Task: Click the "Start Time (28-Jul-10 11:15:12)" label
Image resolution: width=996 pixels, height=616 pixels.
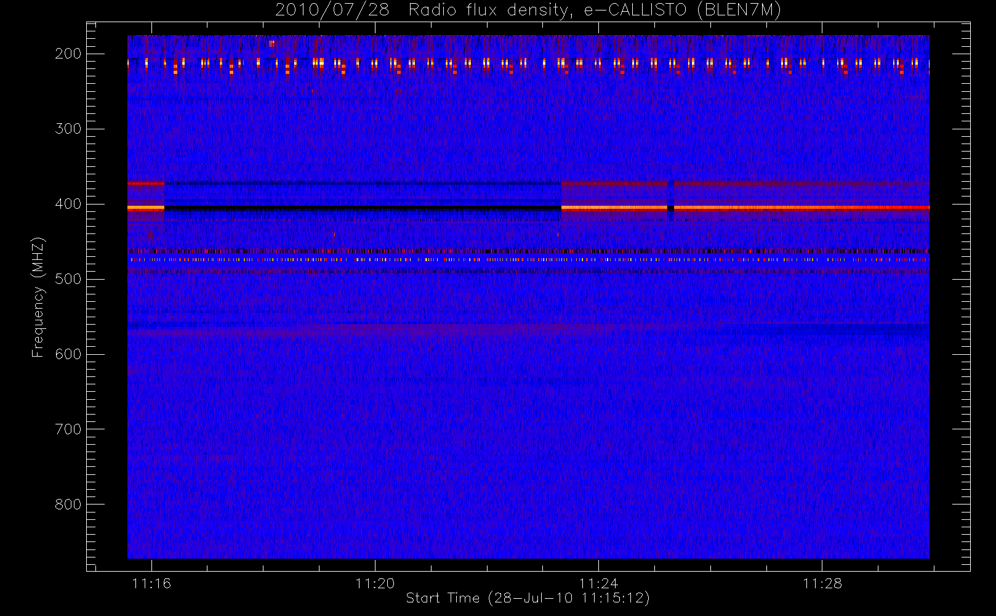Action: click(x=528, y=598)
